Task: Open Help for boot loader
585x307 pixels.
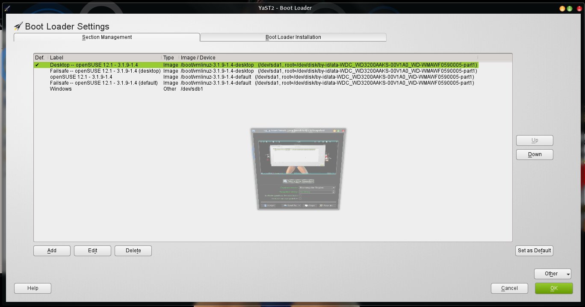Action: (x=32, y=288)
